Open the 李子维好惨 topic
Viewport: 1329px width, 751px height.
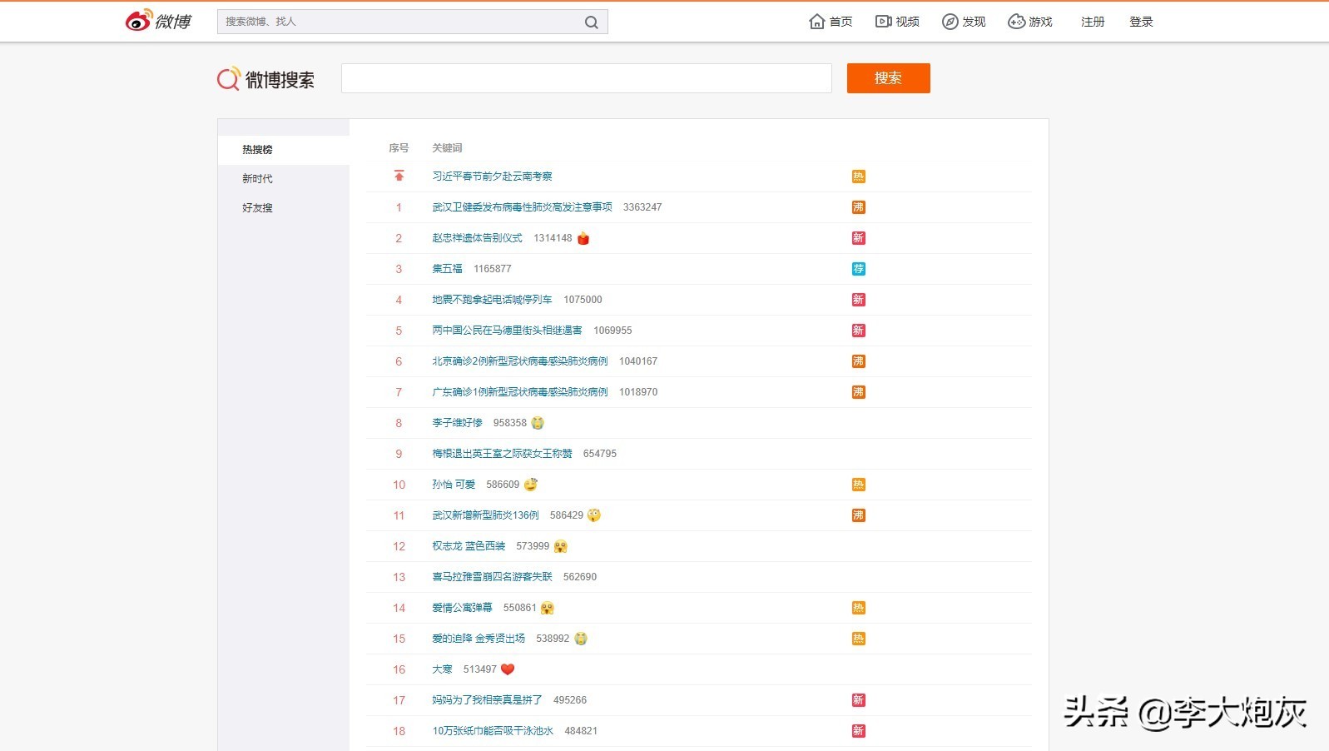click(x=457, y=423)
